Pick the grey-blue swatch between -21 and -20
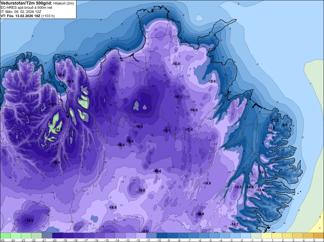 [47, 236]
